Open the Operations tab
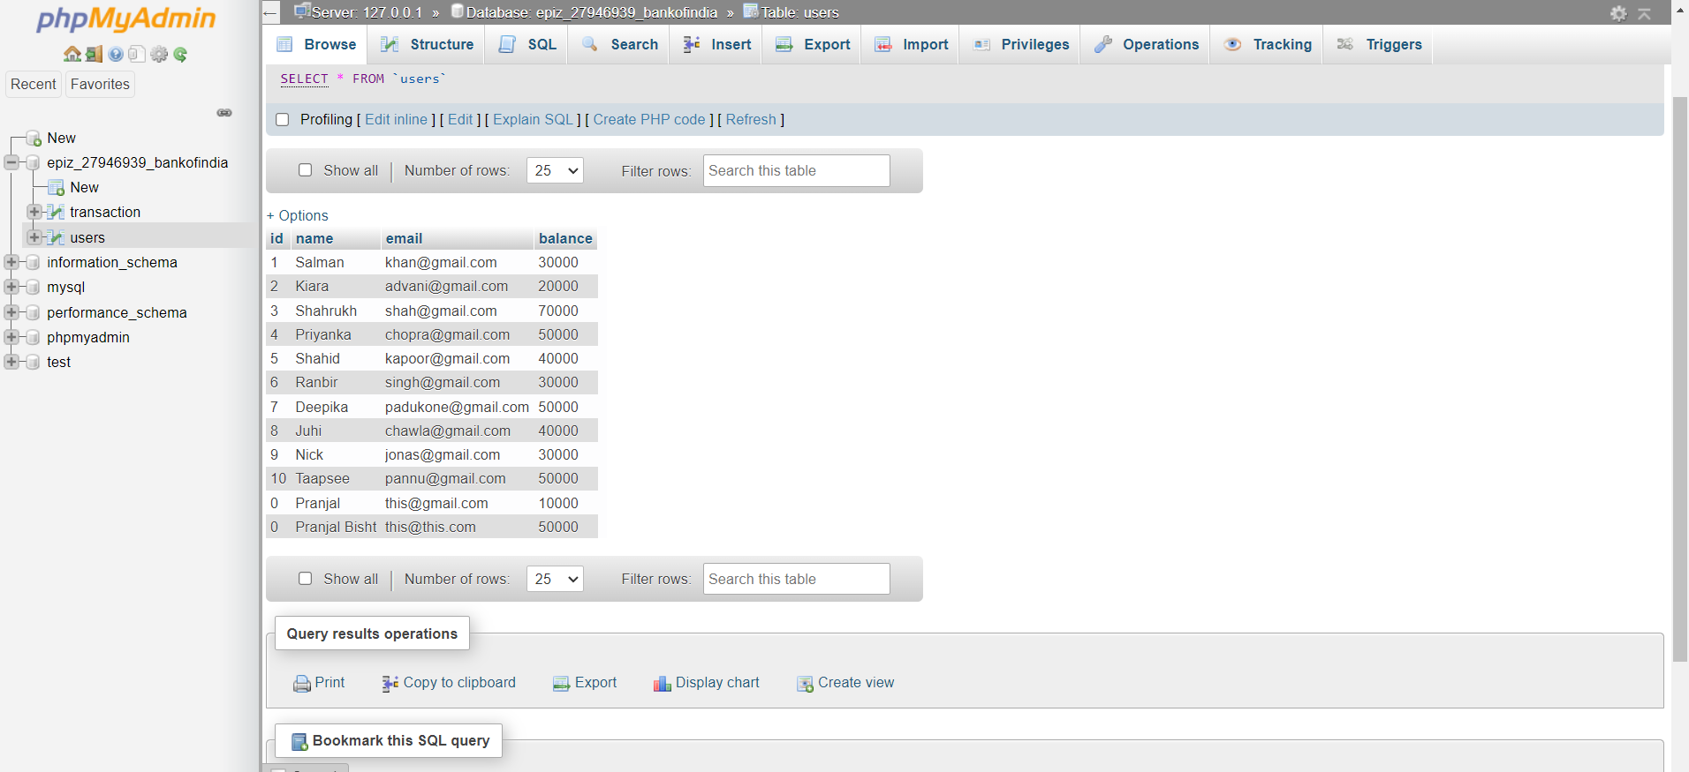The width and height of the screenshot is (1689, 772). coord(1147,44)
